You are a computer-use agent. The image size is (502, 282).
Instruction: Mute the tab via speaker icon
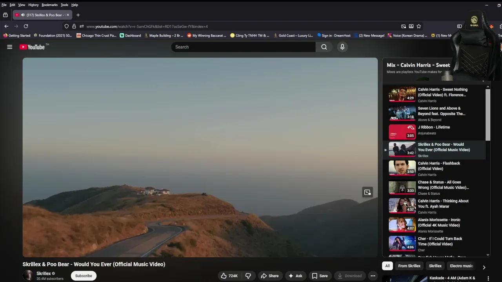23,15
